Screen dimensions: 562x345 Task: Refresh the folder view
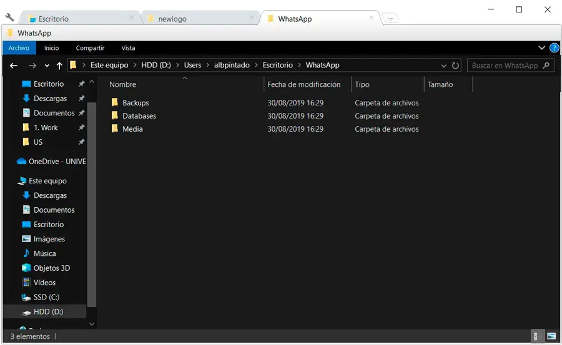(455, 66)
